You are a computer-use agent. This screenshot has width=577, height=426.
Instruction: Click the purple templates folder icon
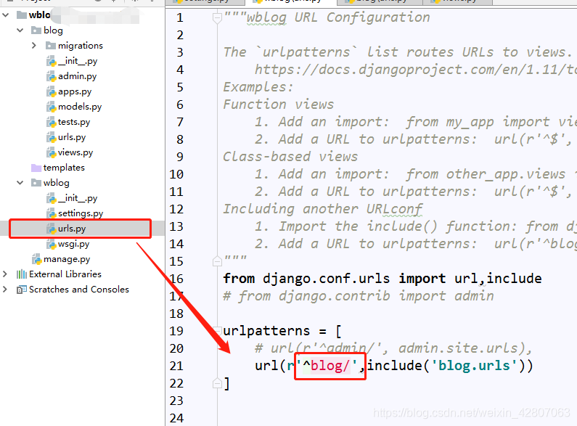pos(36,168)
